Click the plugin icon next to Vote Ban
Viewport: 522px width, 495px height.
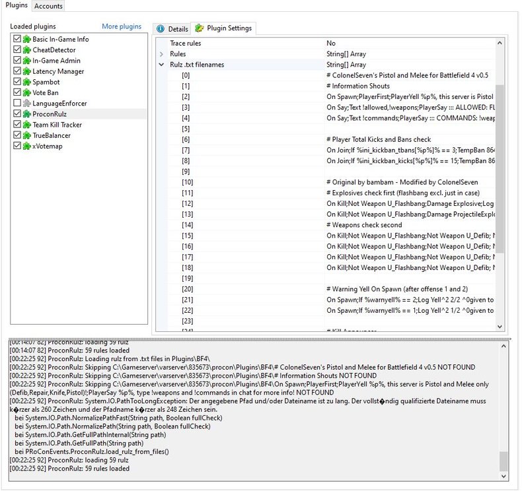[x=27, y=93]
